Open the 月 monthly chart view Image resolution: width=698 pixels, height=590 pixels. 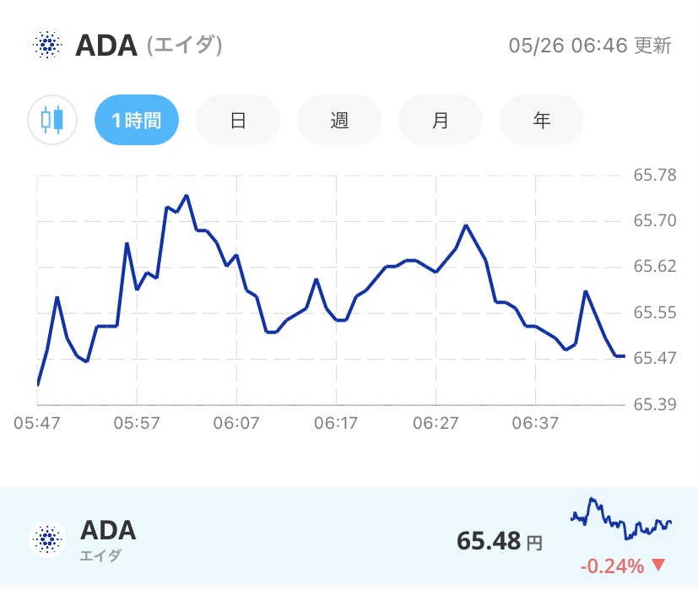coord(440,120)
